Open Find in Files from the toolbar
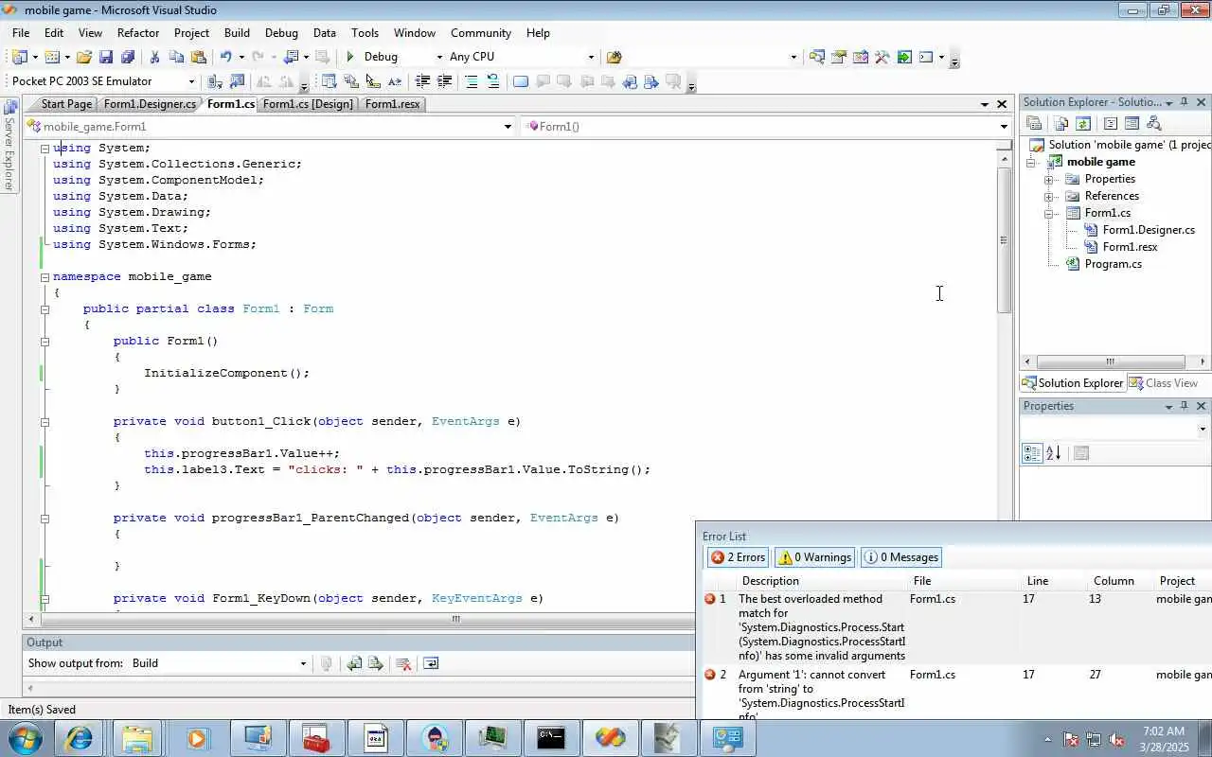1212x757 pixels. pyautogui.click(x=614, y=57)
